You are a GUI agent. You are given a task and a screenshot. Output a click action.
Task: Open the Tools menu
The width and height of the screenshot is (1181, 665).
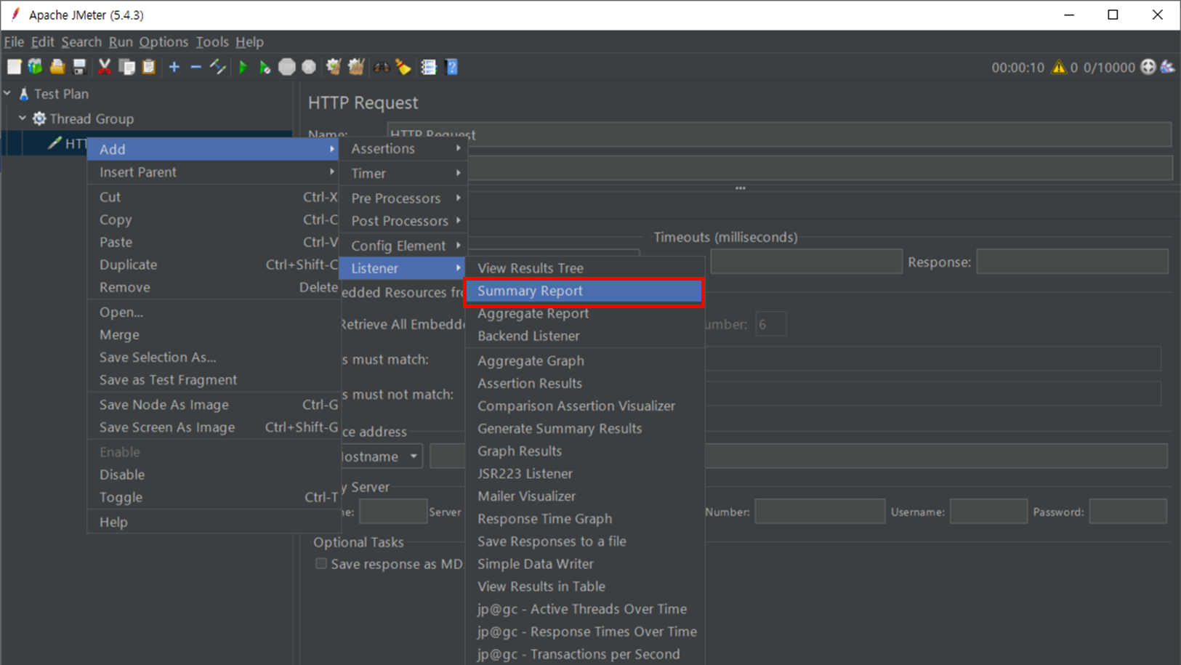tap(211, 42)
